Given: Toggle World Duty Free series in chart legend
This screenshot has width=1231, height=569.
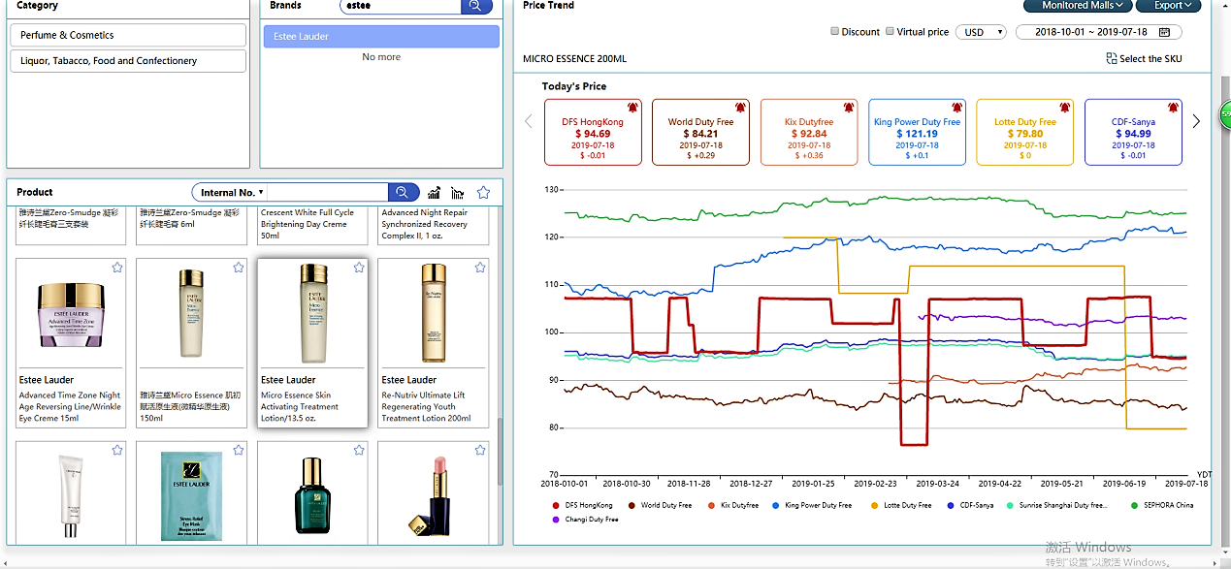Looking at the screenshot, I should pyautogui.click(x=660, y=505).
